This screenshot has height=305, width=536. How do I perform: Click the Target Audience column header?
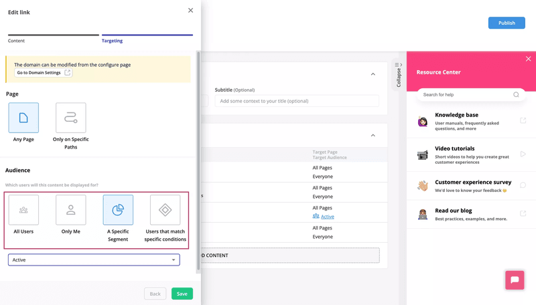click(x=330, y=158)
